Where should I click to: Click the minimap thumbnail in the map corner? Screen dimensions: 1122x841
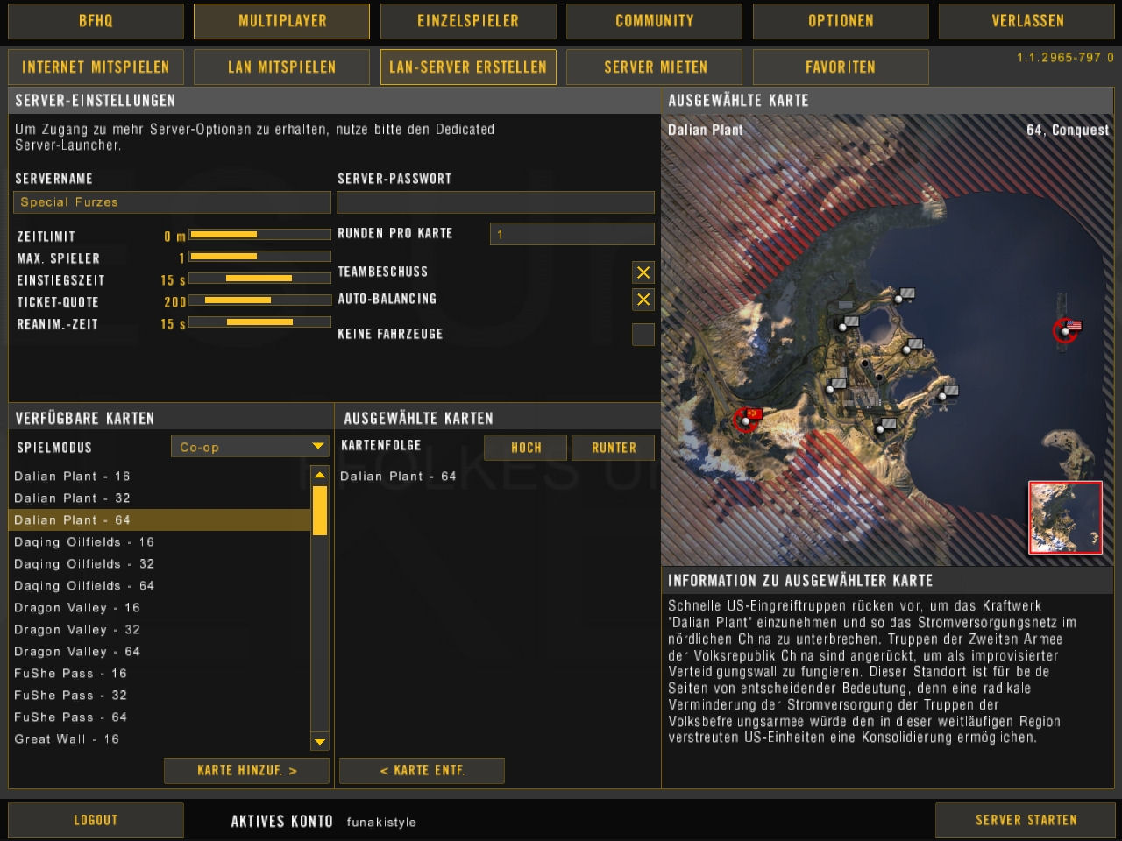(1065, 518)
